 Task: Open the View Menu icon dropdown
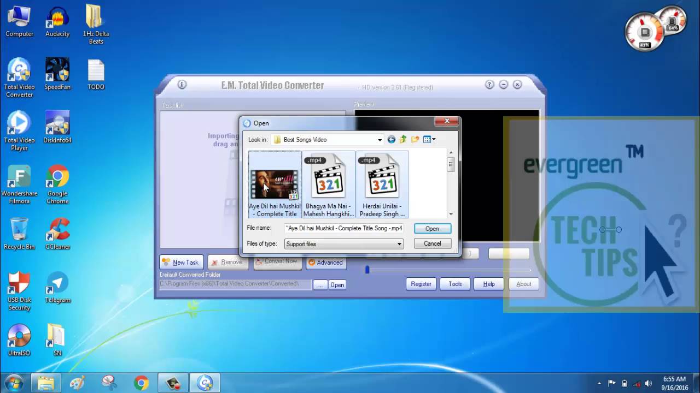429,140
